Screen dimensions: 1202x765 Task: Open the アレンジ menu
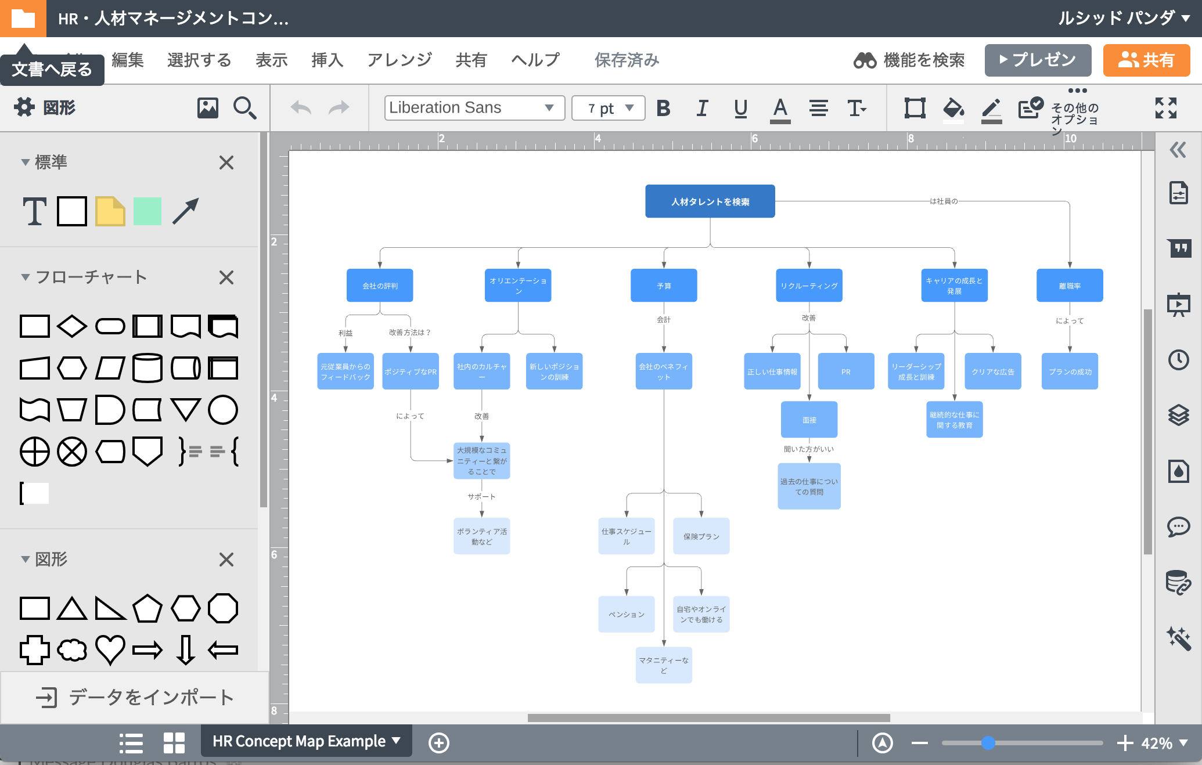(x=400, y=60)
